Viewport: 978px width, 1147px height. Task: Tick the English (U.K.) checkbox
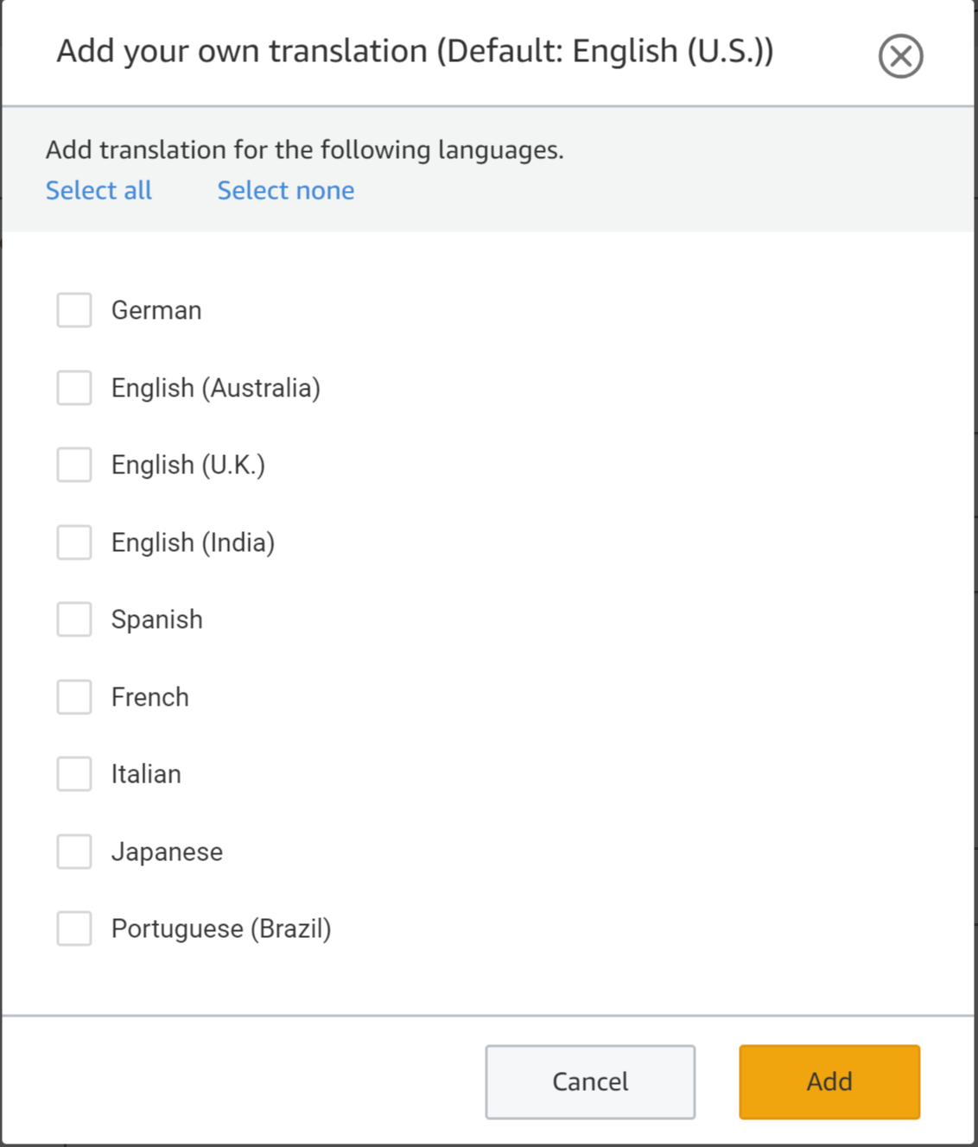(x=74, y=465)
